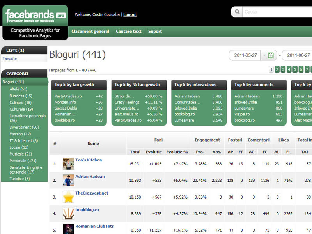The width and height of the screenshot is (312, 234).
Task: Click viajoa.ro in comments top 5
Action: 242,114
